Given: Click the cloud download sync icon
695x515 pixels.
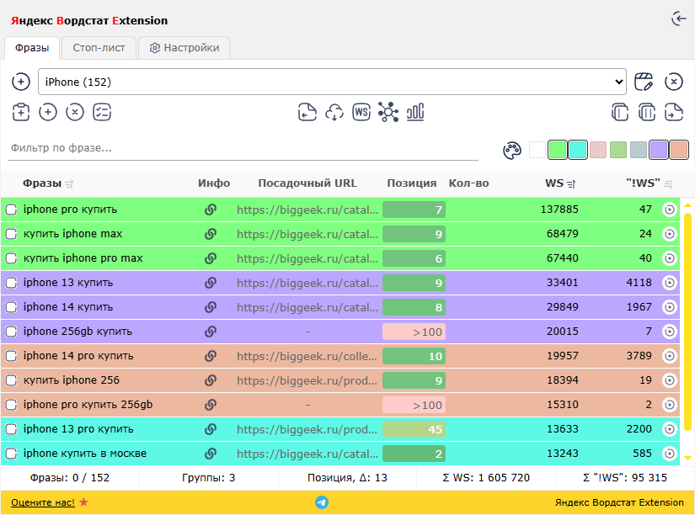Looking at the screenshot, I should click(x=334, y=112).
